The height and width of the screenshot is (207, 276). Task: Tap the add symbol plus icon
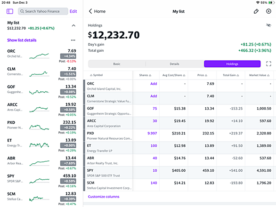pyautogui.click(x=268, y=11)
